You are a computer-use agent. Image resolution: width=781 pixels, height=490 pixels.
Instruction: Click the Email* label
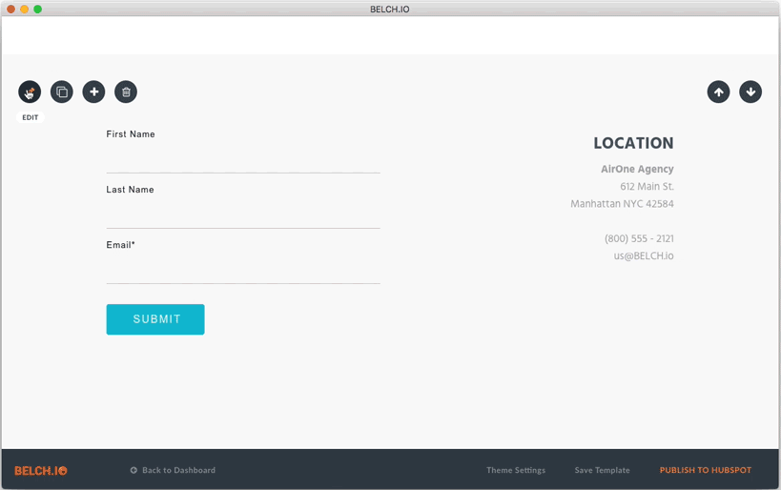coord(120,244)
